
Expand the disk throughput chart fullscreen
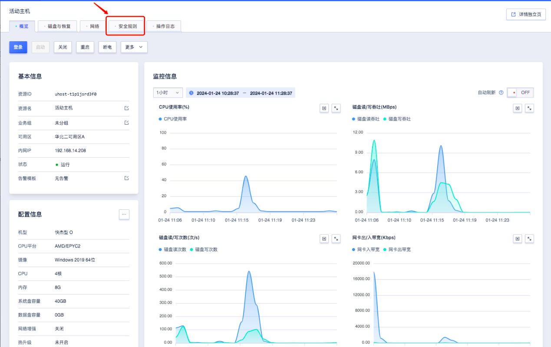[529, 108]
